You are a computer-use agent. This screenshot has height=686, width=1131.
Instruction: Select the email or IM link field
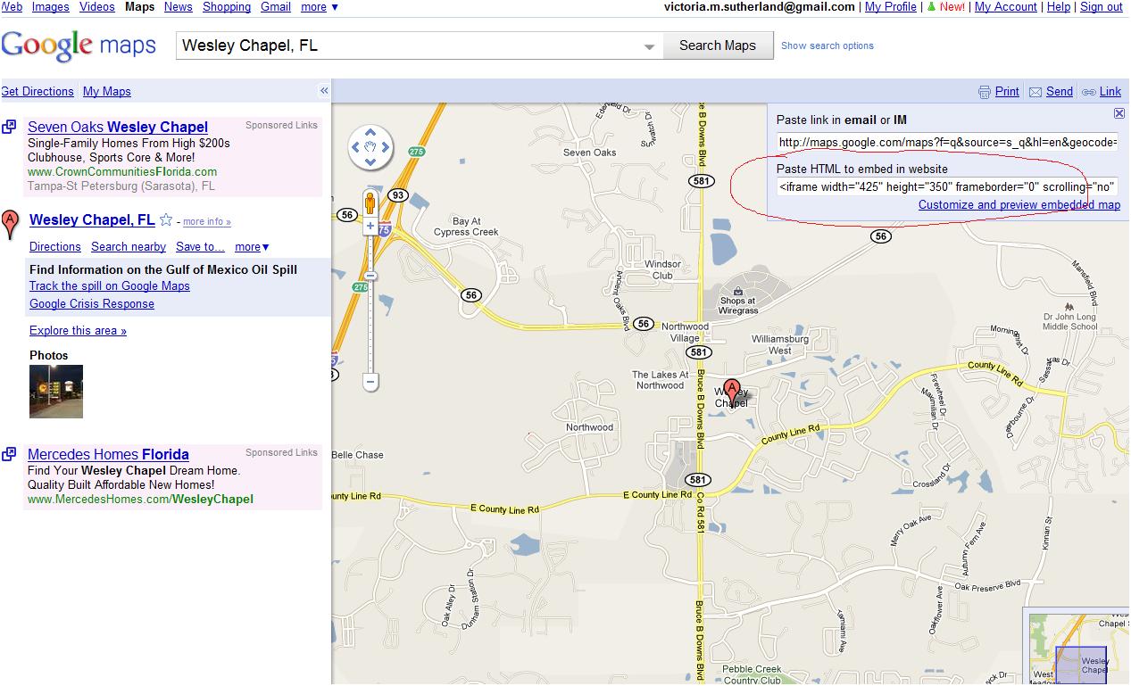click(x=947, y=142)
